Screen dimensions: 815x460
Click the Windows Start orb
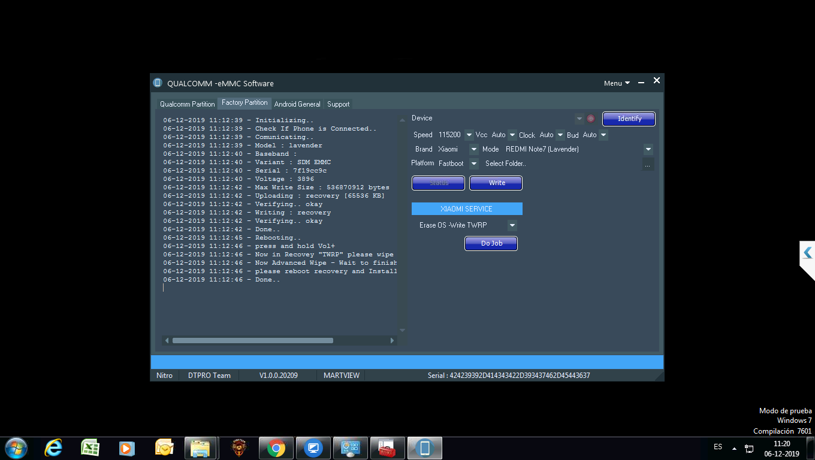pos(16,447)
